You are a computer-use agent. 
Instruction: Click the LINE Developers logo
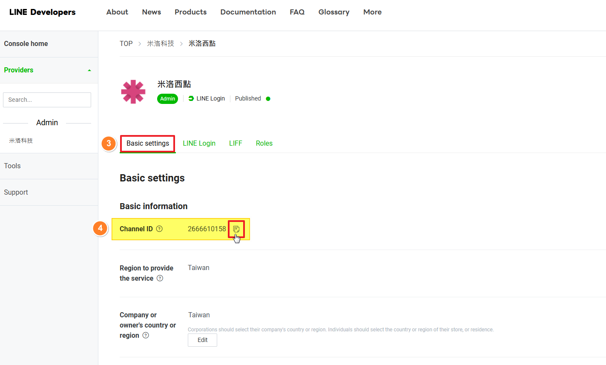pos(42,12)
